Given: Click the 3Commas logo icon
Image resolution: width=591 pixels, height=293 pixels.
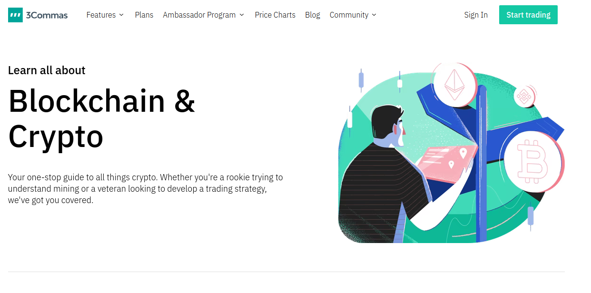Looking at the screenshot, I should (x=15, y=15).
